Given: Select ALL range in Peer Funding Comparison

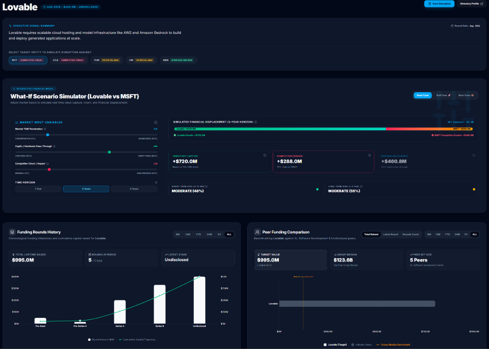Looking at the screenshot, I should tap(475, 234).
